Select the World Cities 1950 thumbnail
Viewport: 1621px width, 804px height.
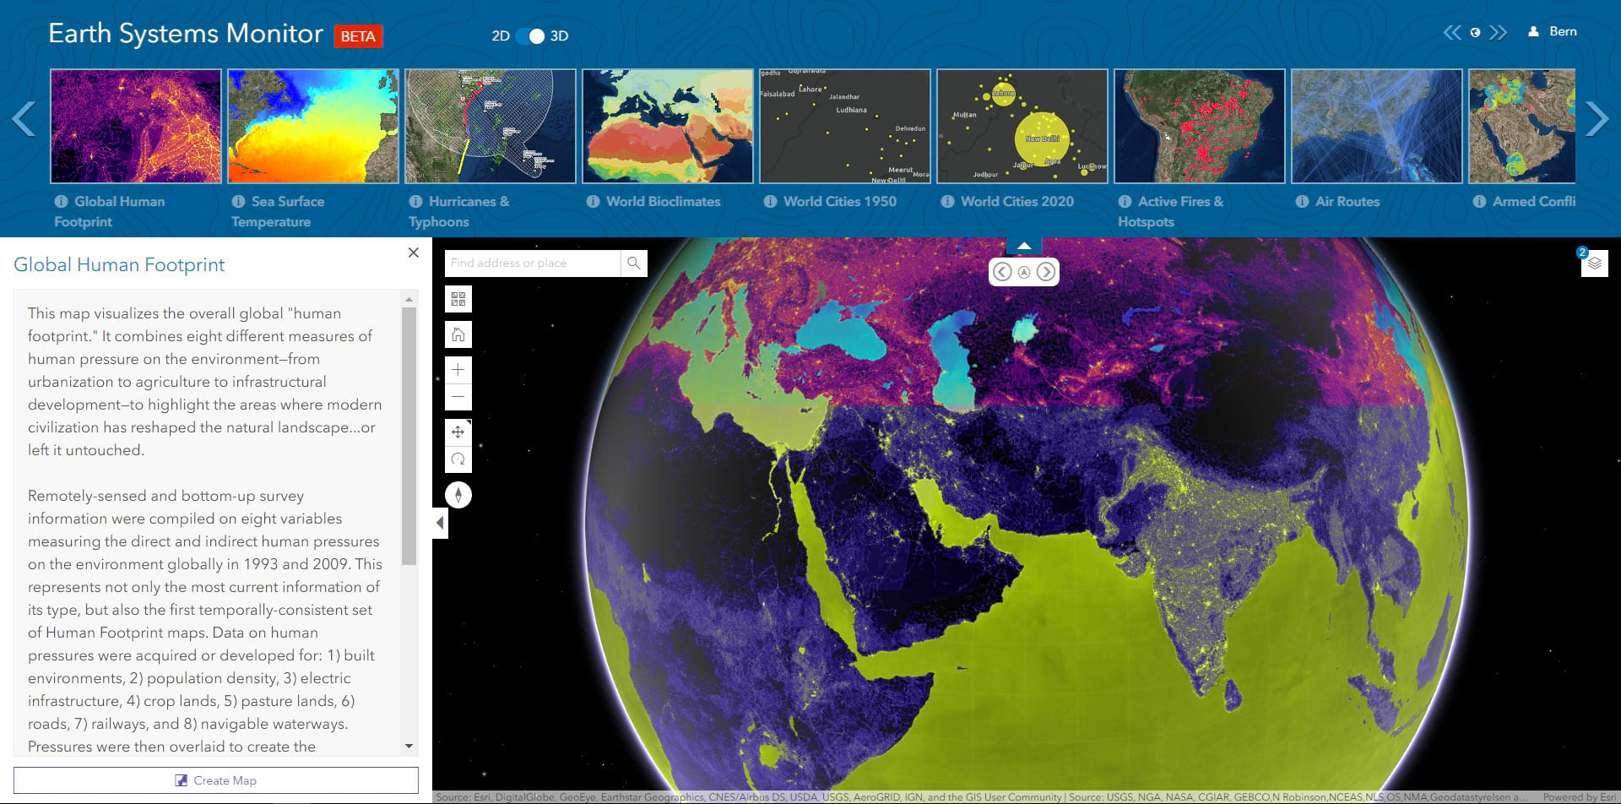coord(845,126)
